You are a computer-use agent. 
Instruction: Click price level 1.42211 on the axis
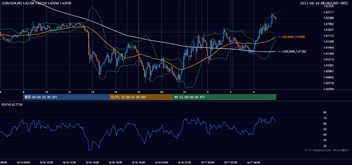tap(329, 12)
